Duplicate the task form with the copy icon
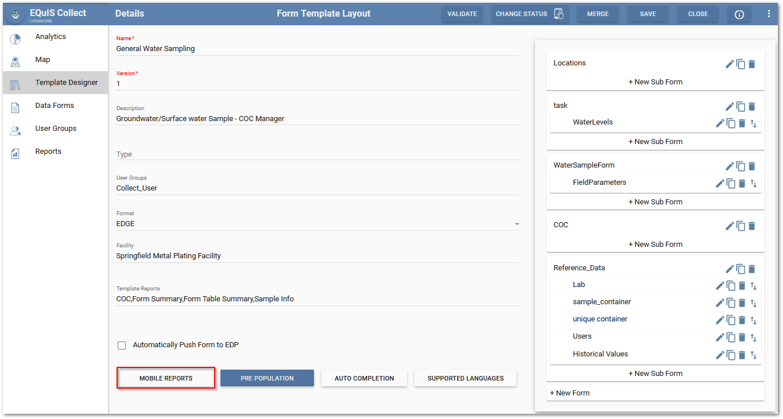Screen dimensions: 783x419 741,106
